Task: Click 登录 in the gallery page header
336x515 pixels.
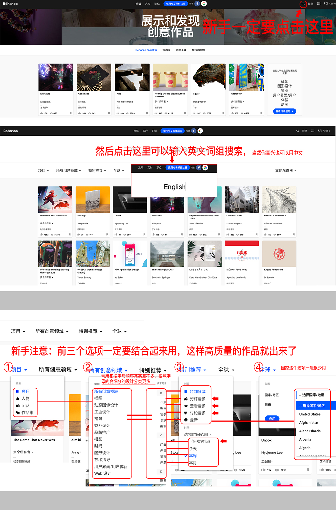Action: pos(305,131)
